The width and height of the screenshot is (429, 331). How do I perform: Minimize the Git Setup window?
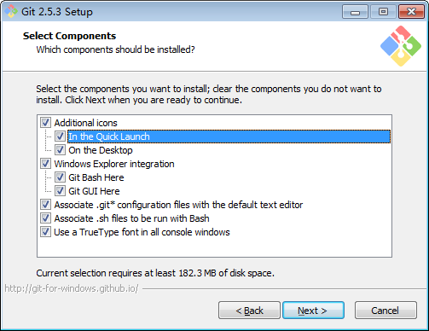(355, 12)
